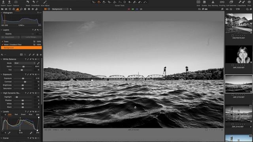The height and width of the screenshot is (142, 253).
Task: Toggle the Proofing glasses icon
Action: point(222,2)
